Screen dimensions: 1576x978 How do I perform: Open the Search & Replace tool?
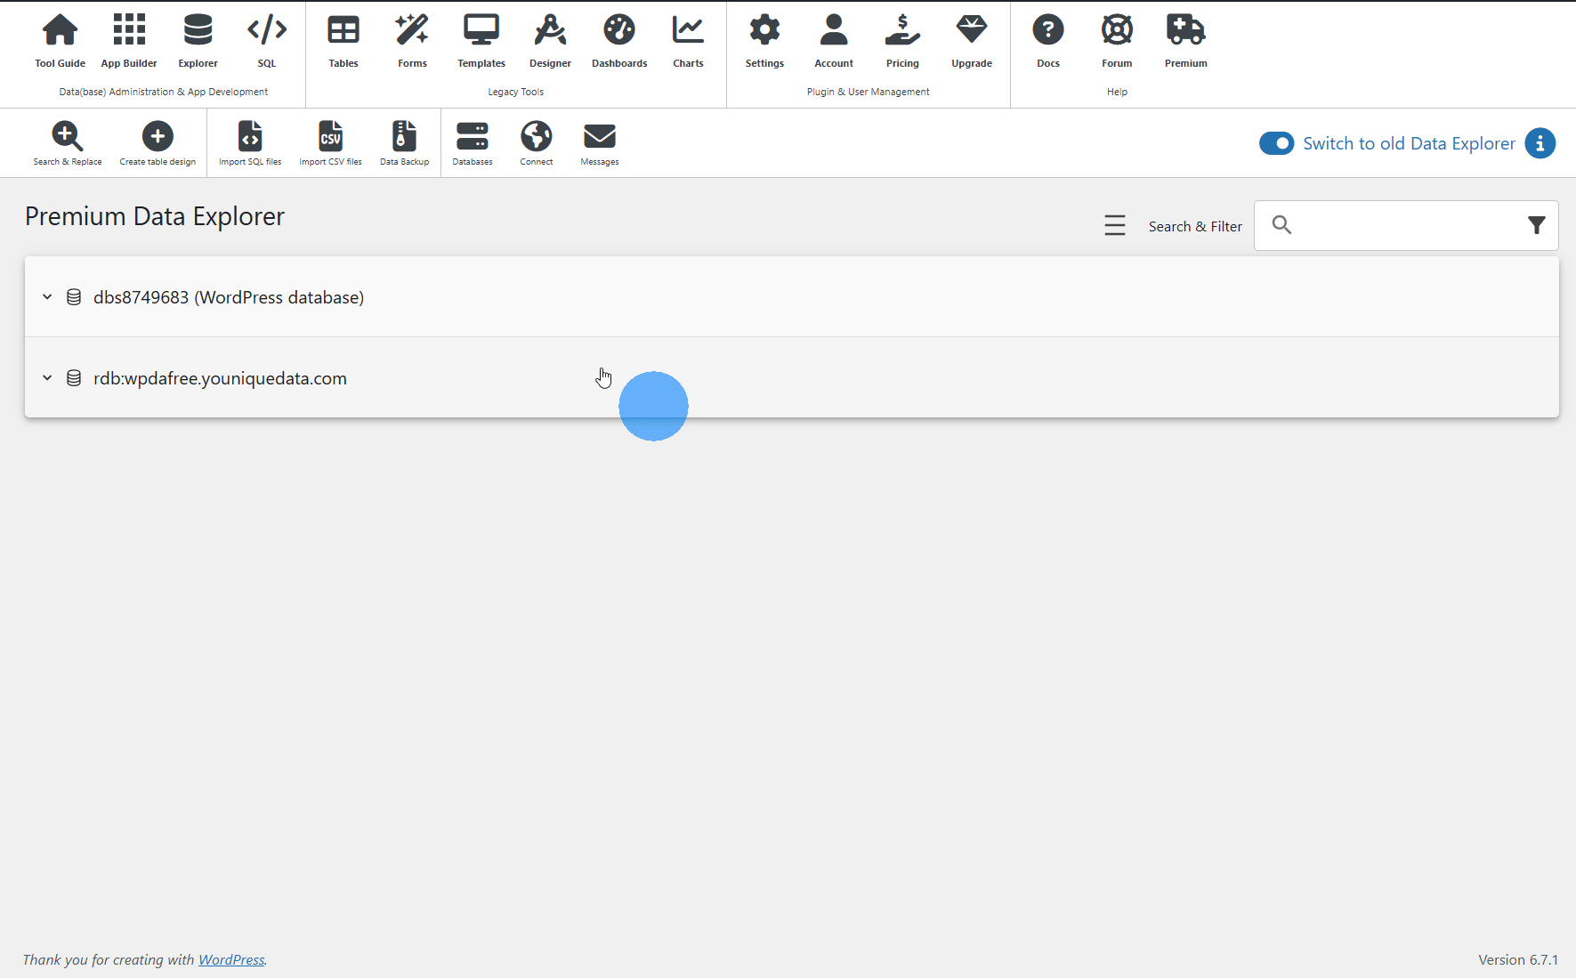pyautogui.click(x=68, y=141)
